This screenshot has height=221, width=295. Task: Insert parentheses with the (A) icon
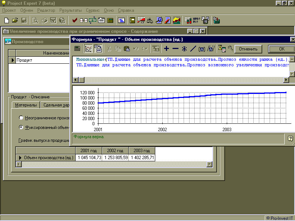(x=202, y=49)
